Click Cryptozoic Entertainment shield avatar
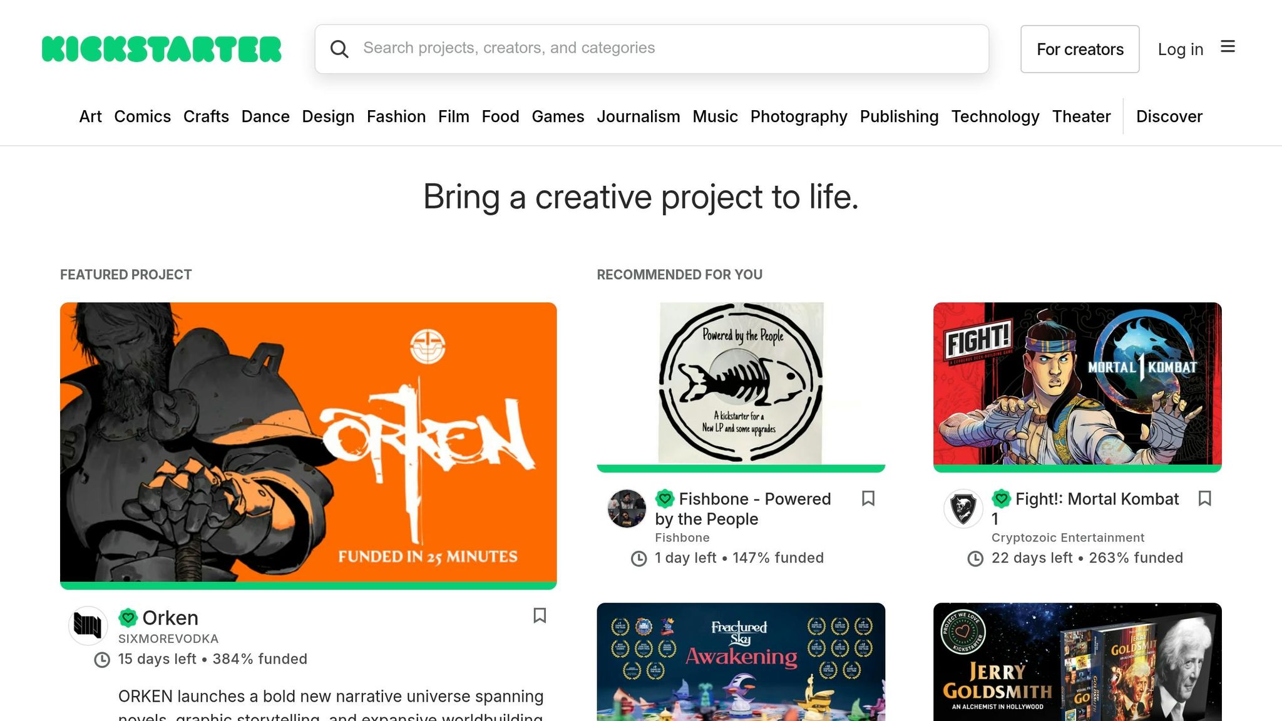1282x721 pixels. (x=963, y=508)
